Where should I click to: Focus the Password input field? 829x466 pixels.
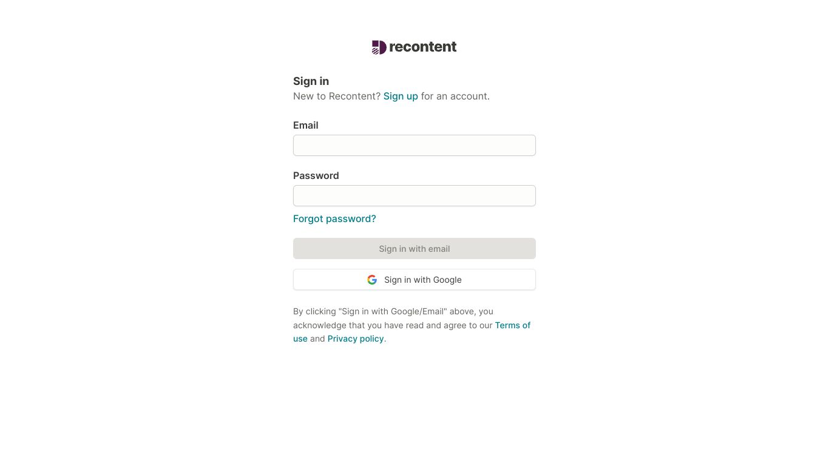click(414, 196)
